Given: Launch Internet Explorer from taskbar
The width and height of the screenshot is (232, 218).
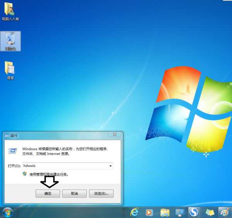Looking at the screenshot, I should [x=135, y=213].
